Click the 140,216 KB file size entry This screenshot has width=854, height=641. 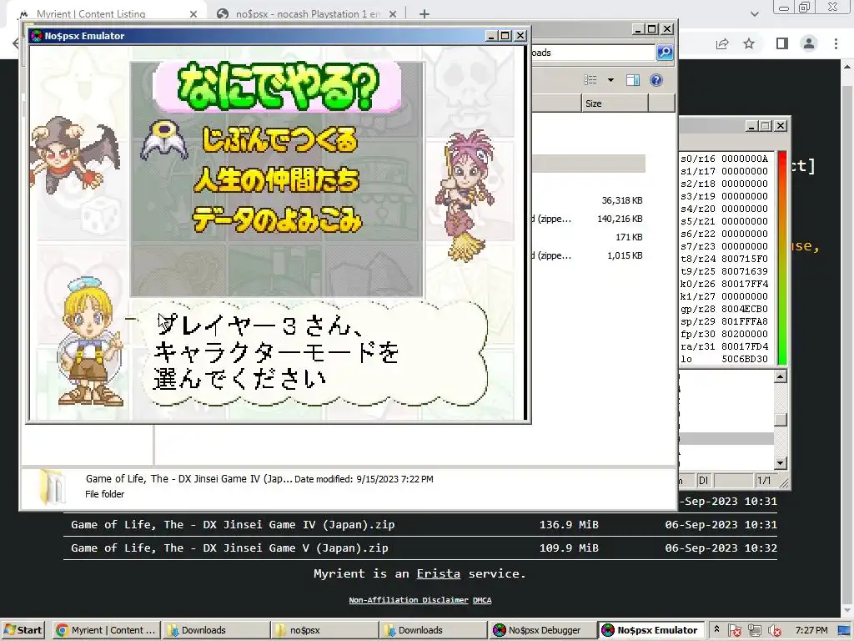pos(620,220)
